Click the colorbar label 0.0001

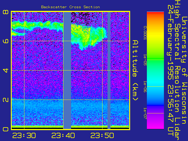tap(145, 33)
